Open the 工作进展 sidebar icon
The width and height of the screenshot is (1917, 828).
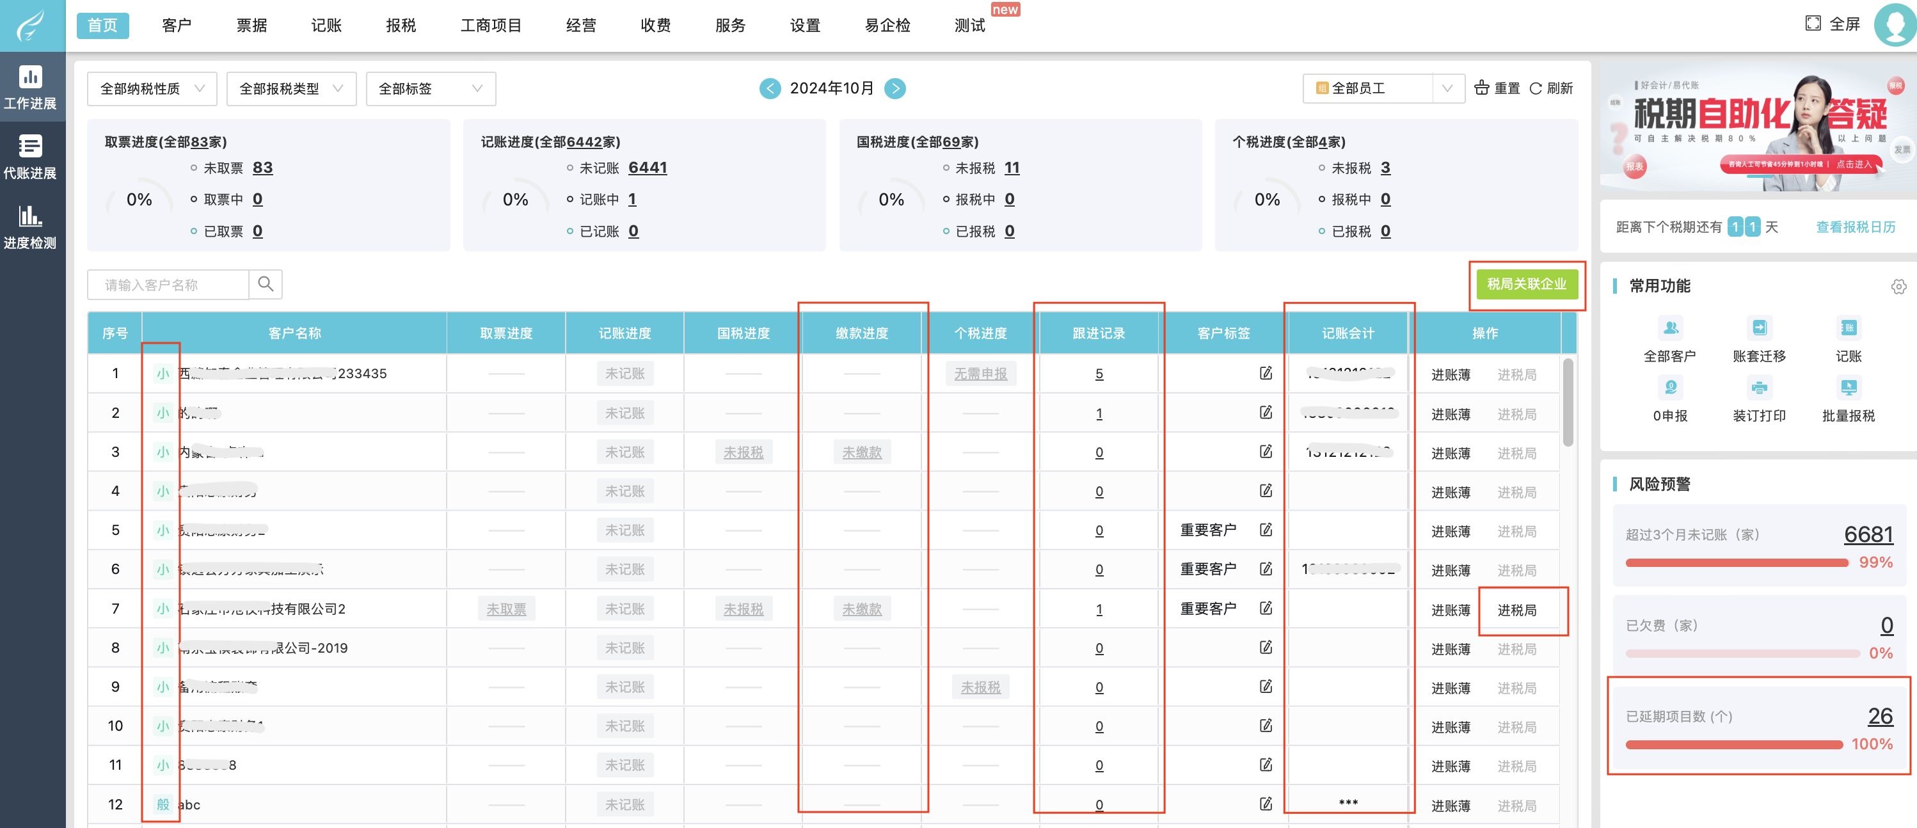click(30, 87)
